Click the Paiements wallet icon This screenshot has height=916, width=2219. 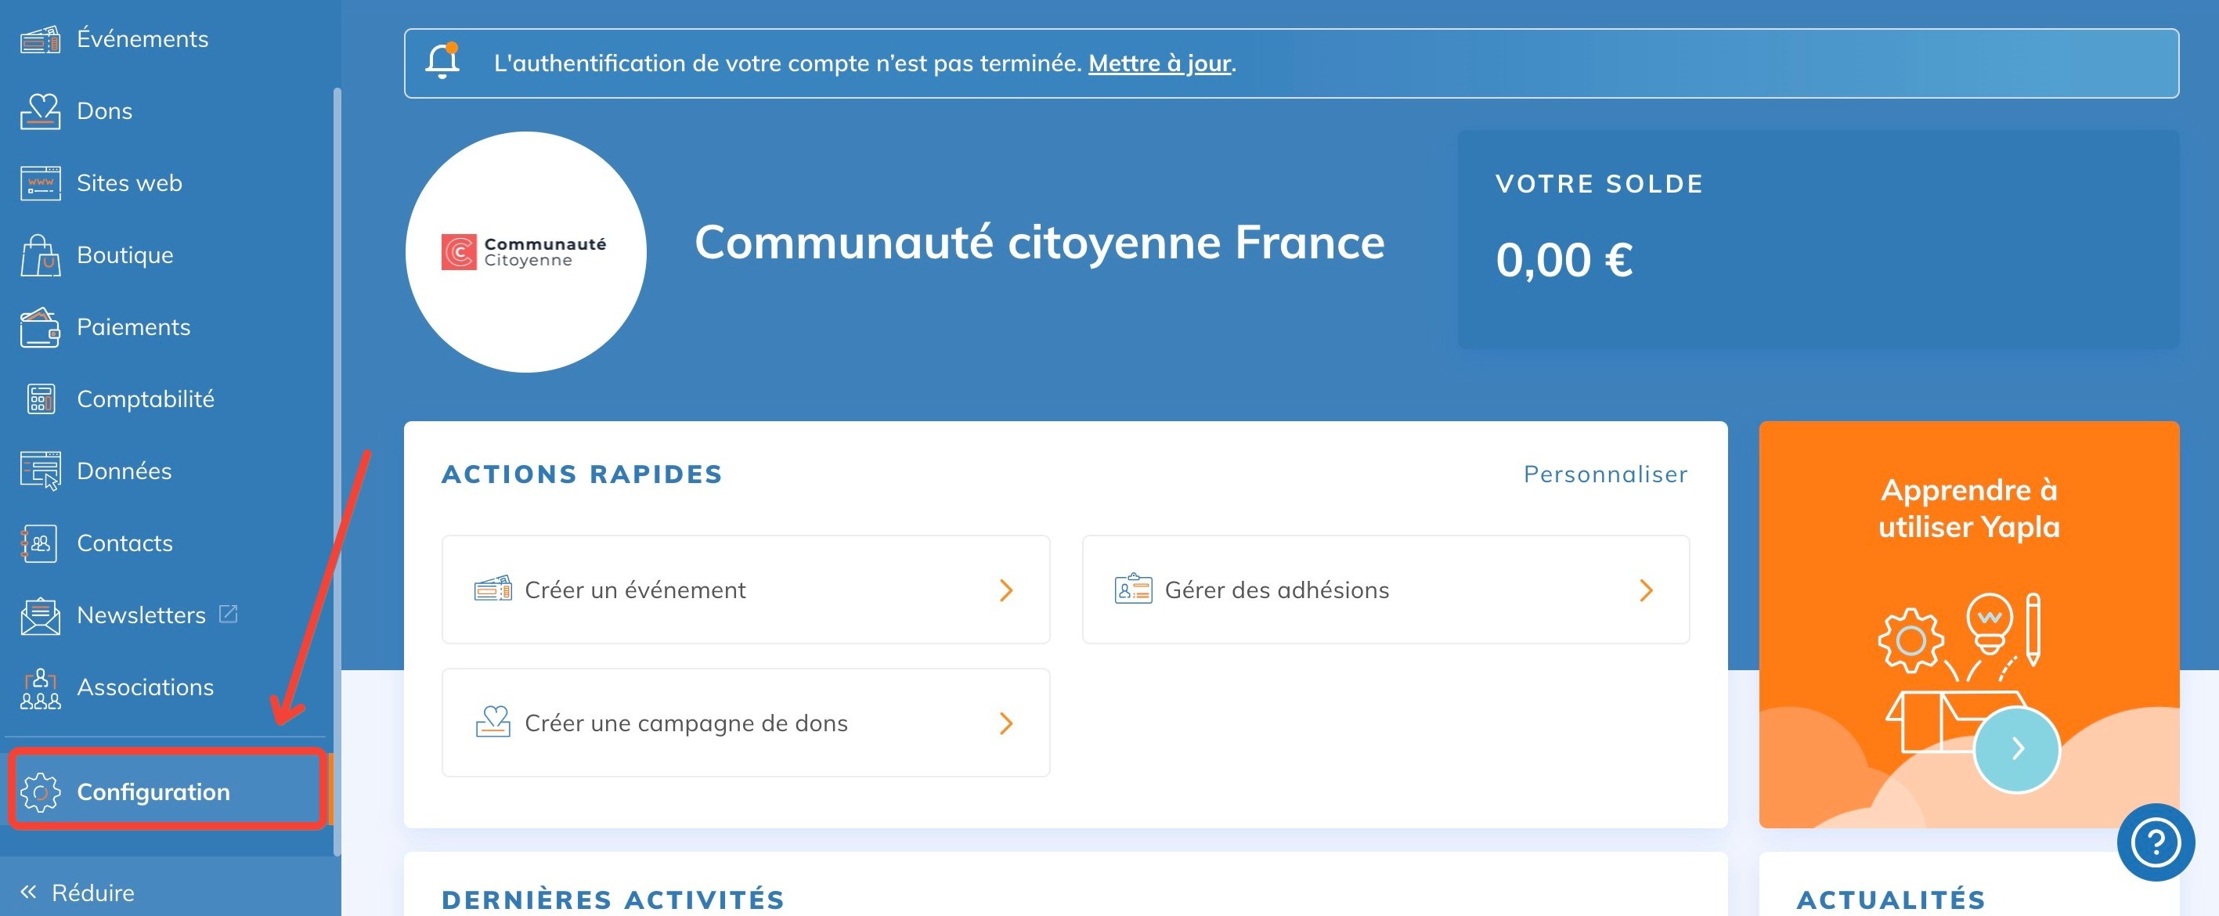[40, 327]
